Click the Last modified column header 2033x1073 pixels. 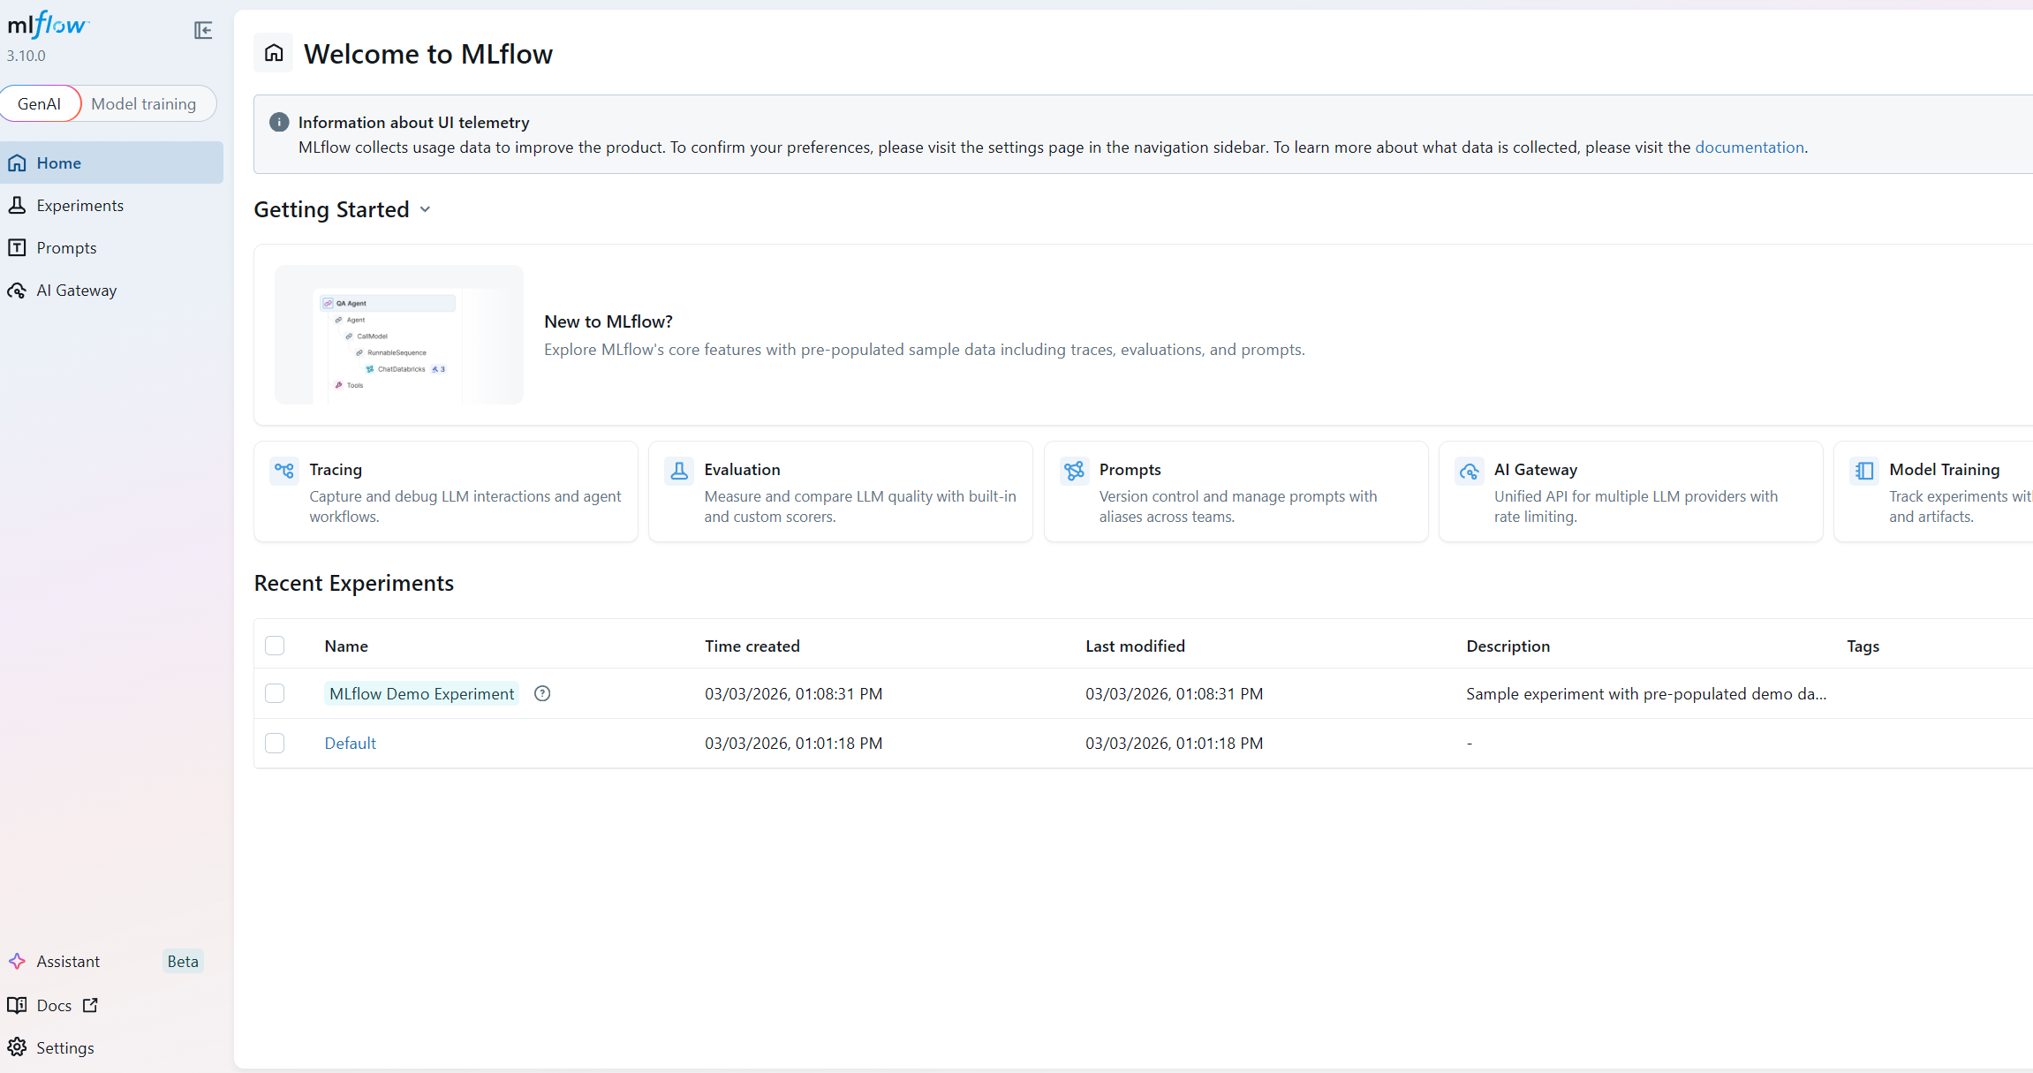(x=1136, y=646)
